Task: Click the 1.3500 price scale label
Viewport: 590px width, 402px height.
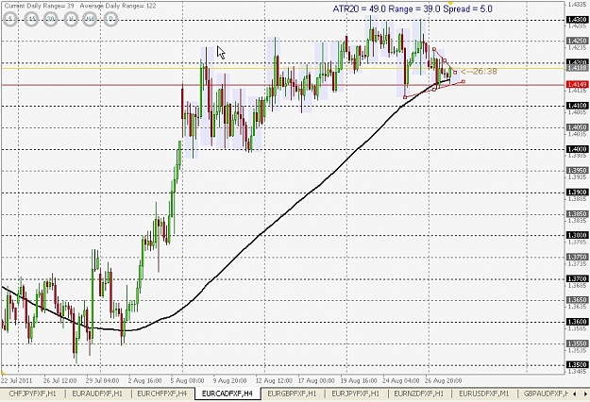Action: pyautogui.click(x=577, y=365)
